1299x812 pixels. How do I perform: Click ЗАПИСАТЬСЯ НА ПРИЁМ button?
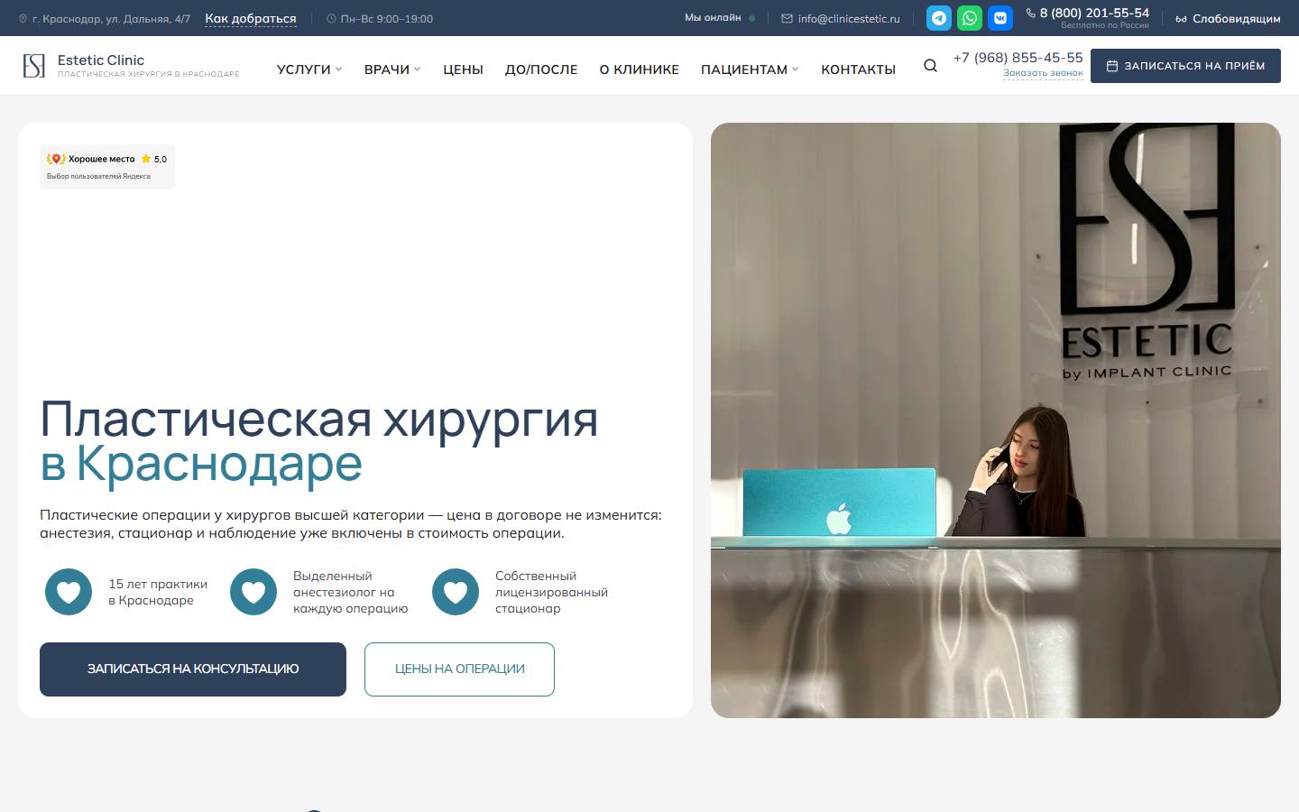tap(1185, 66)
